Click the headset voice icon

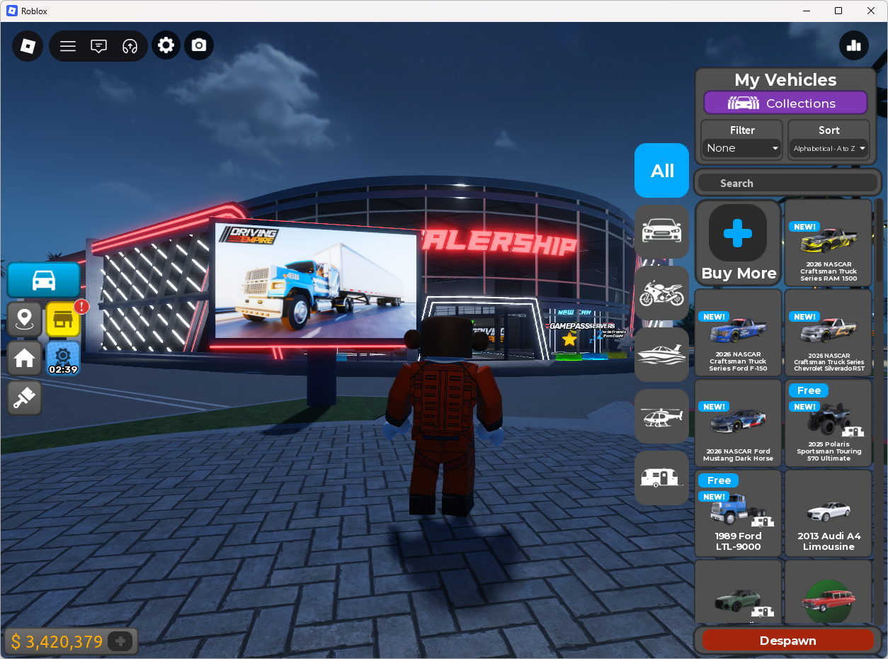tap(130, 46)
